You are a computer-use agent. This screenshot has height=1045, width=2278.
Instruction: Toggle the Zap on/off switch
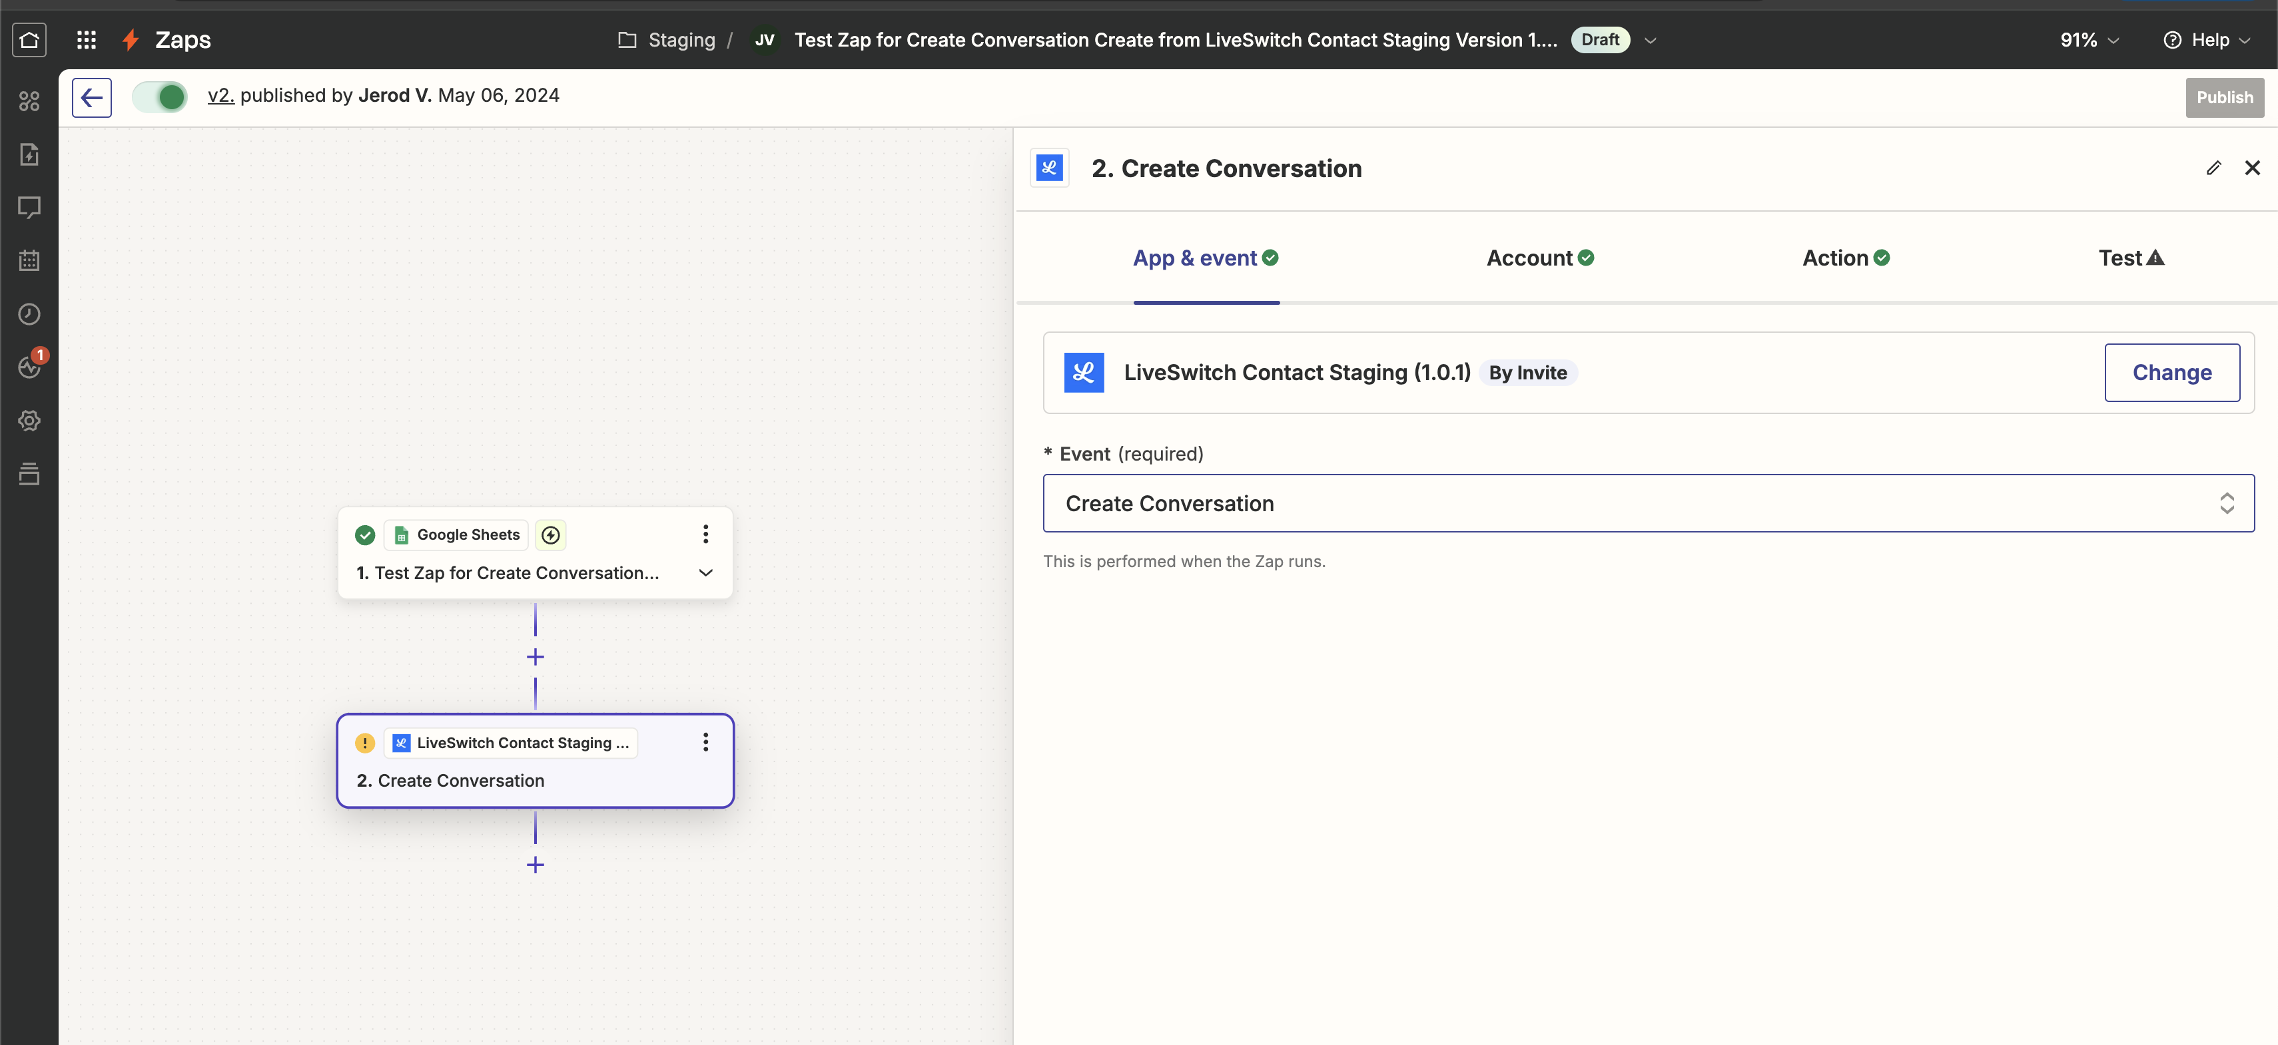pos(160,97)
